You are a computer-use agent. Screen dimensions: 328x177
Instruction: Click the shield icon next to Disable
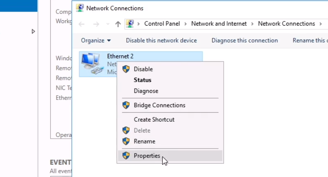coord(126,69)
